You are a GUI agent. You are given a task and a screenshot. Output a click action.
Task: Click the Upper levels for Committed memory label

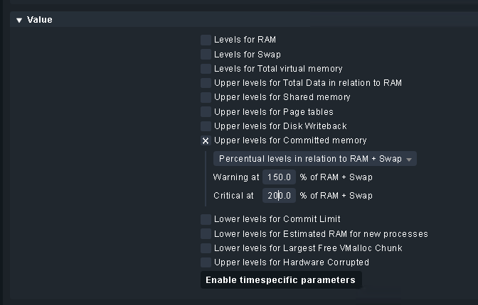pyautogui.click(x=290, y=140)
